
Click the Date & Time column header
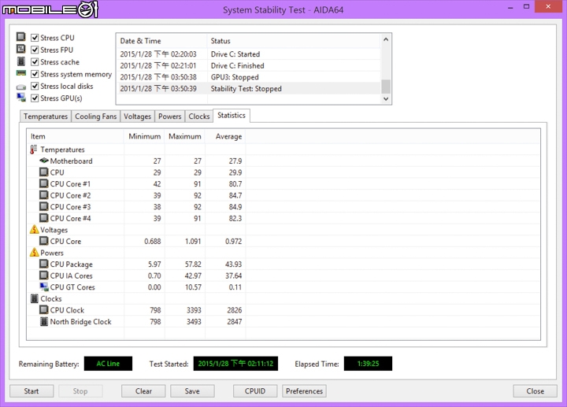[161, 41]
